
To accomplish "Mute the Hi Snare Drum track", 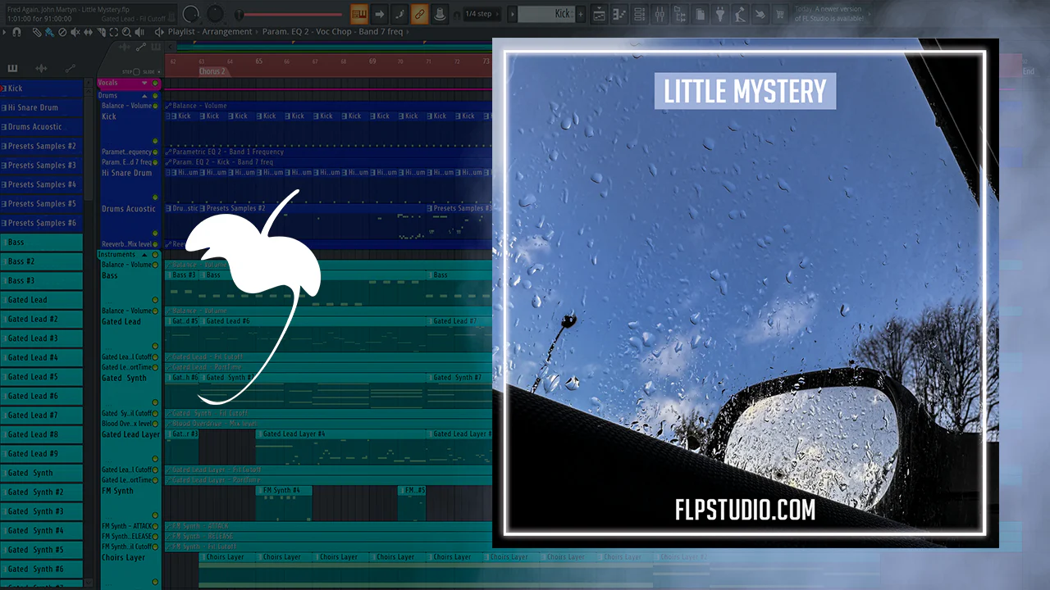I will click(156, 197).
